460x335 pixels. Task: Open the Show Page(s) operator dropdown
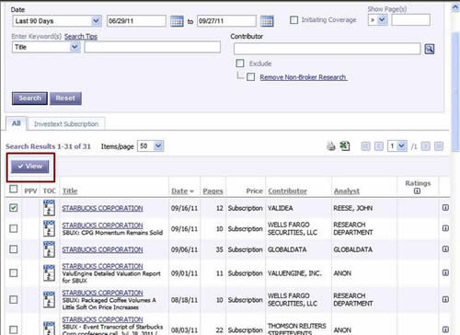pyautogui.click(x=377, y=20)
